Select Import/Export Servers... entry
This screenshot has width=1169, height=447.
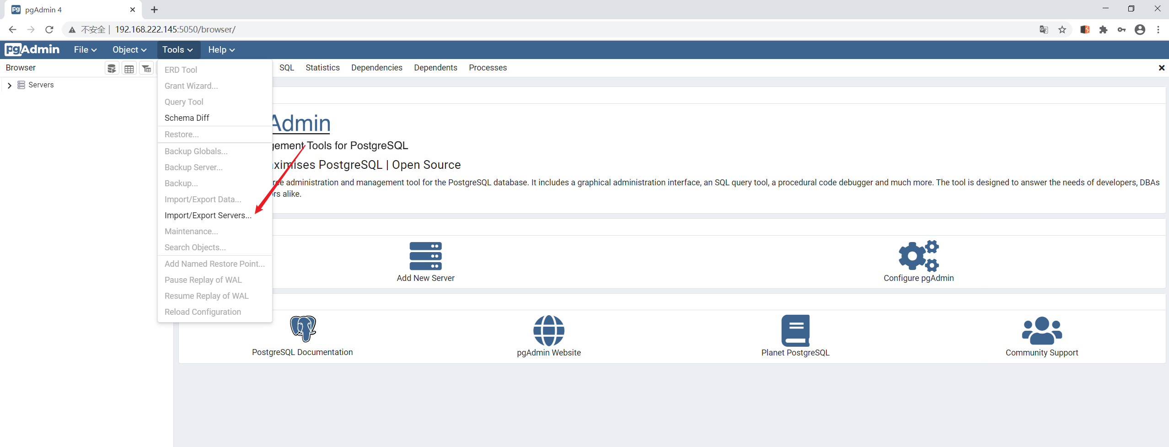215,215
